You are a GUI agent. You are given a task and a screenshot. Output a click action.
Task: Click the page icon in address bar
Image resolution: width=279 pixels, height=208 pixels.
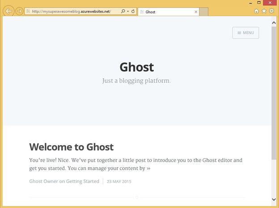28,11
